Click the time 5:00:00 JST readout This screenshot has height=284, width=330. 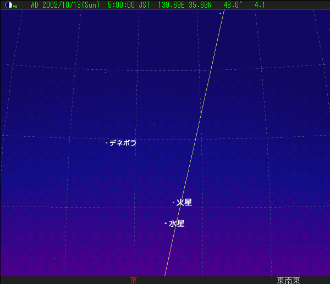tap(129, 5)
